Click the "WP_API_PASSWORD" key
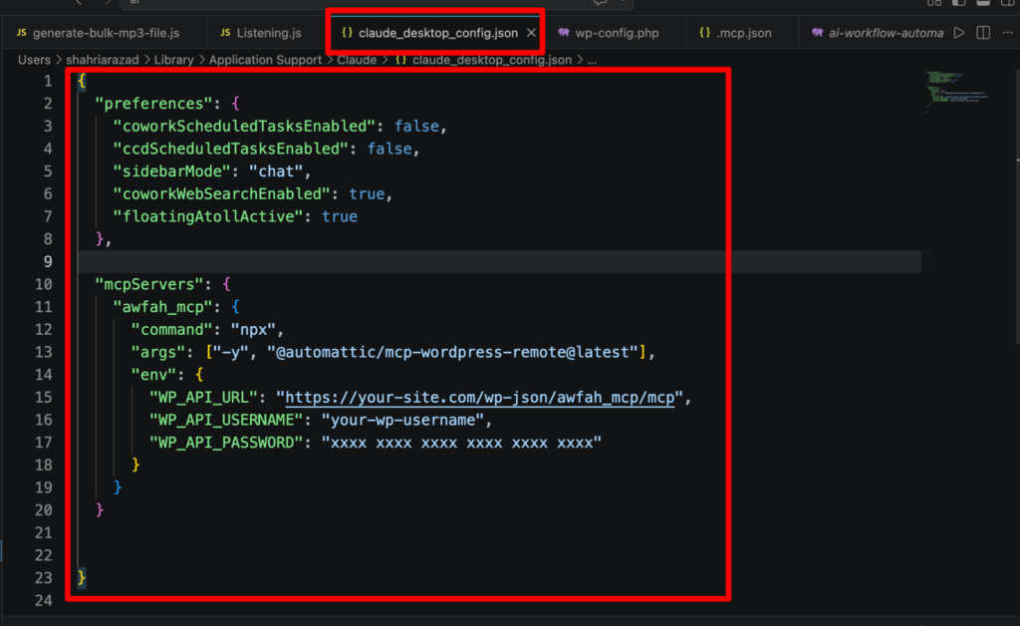The height and width of the screenshot is (626, 1020). tap(226, 443)
